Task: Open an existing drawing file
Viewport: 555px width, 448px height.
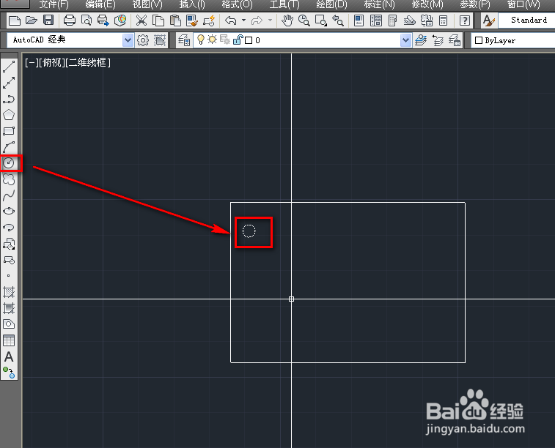Action: click(32, 20)
